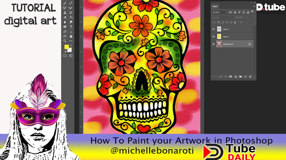Select the Pen tool
This screenshot has width=286, height=160.
pyautogui.click(x=65, y=32)
